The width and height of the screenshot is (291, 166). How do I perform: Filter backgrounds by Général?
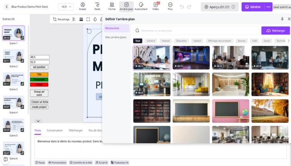coord(150,41)
